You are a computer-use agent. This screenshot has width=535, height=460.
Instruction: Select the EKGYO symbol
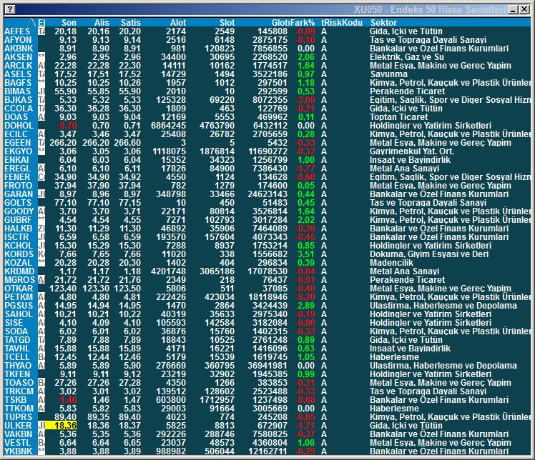coord(18,151)
